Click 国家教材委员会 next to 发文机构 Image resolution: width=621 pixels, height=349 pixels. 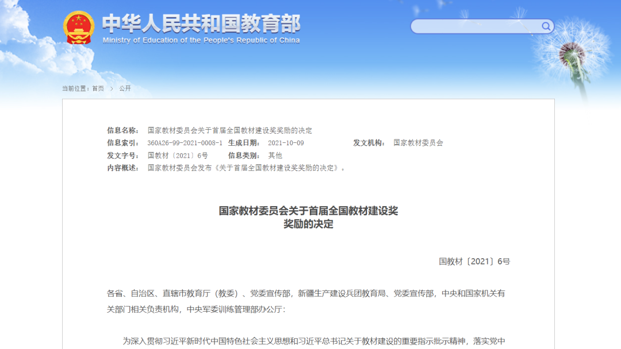[418, 143]
